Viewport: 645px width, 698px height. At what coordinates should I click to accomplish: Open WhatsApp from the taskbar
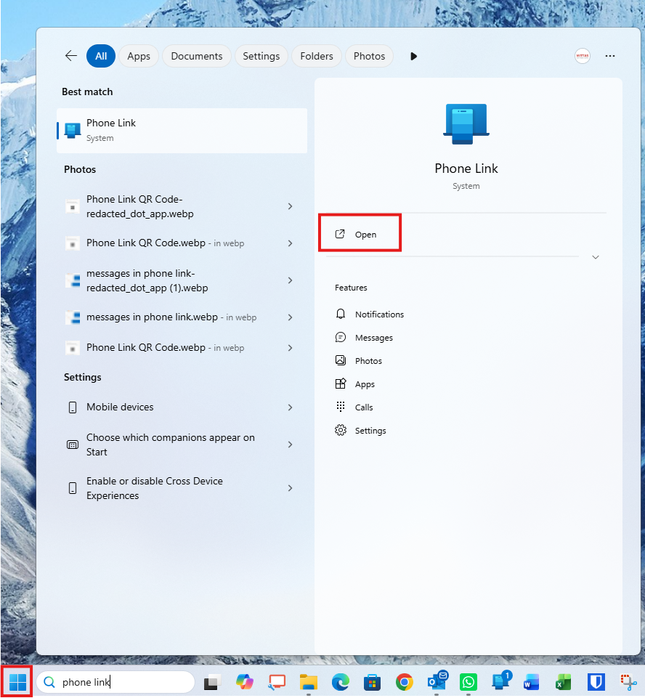(x=468, y=682)
